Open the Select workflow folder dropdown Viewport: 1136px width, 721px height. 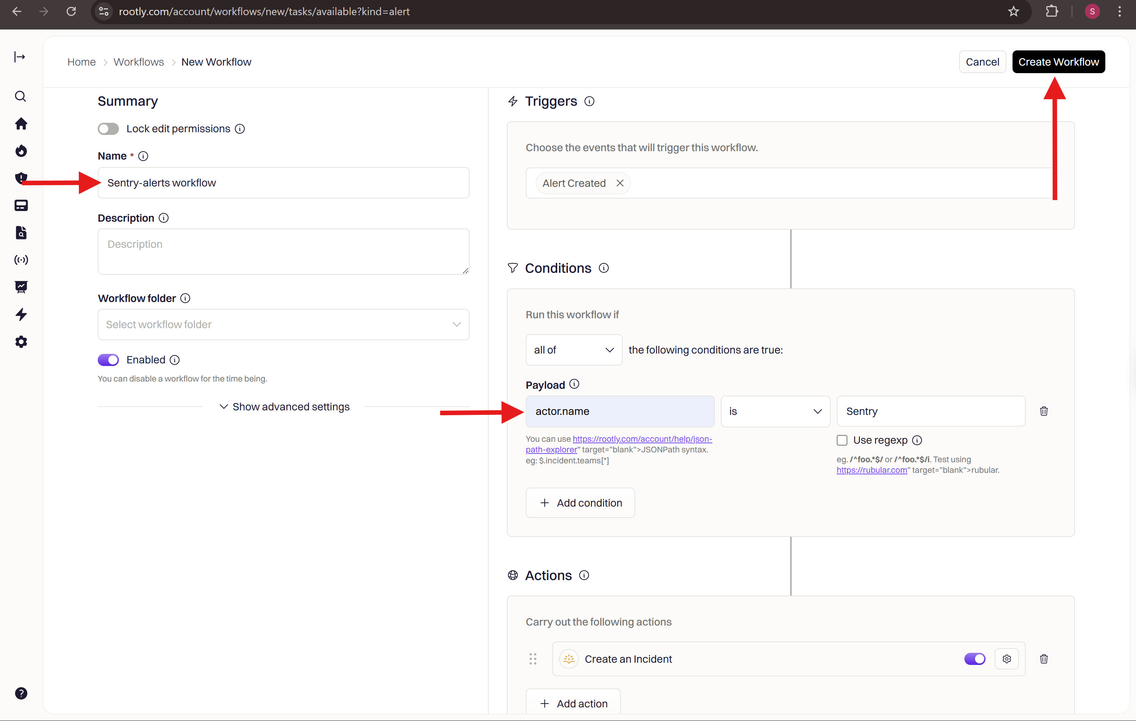click(x=283, y=325)
